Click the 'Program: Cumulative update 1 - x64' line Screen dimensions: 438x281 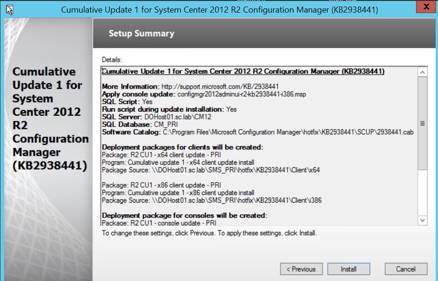(x=178, y=162)
